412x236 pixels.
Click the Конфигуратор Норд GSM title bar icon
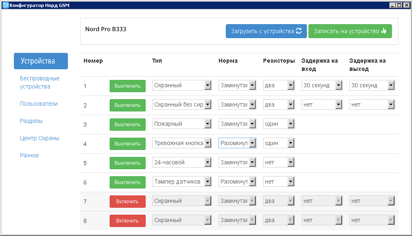pos(5,5)
